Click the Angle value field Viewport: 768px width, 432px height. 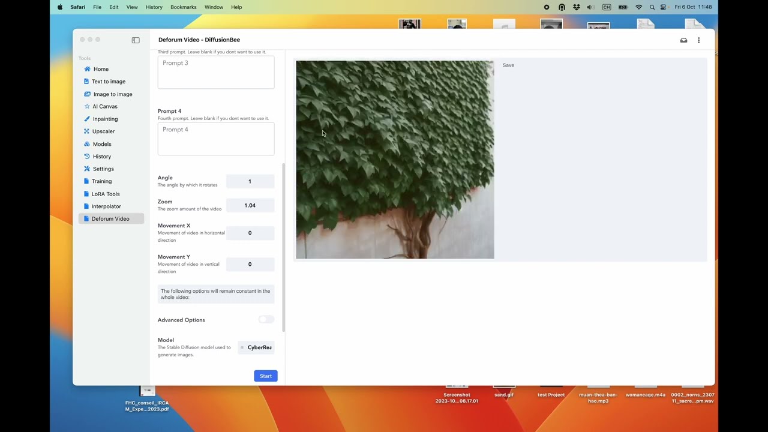point(250,181)
